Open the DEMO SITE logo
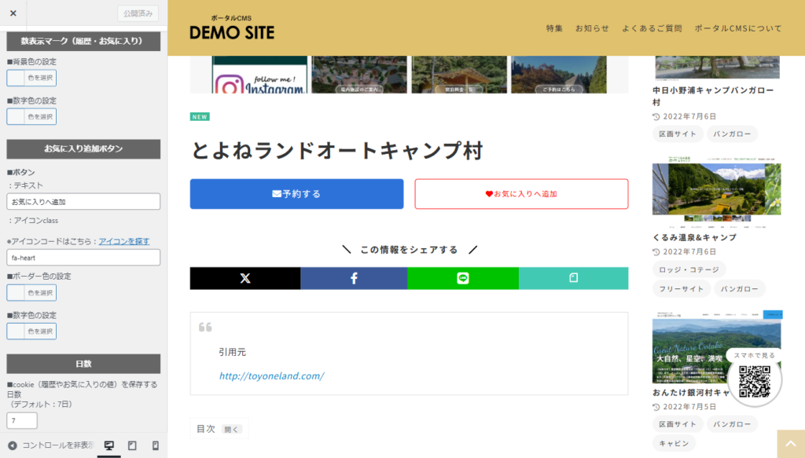The width and height of the screenshot is (805, 458). pos(232,27)
